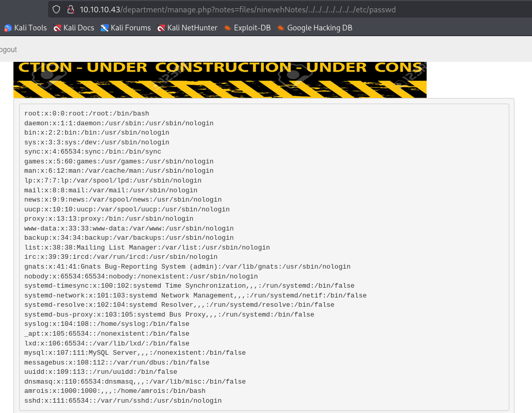The height and width of the screenshot is (413, 532).
Task: Click the Under Construction banner image
Action: (x=220, y=80)
